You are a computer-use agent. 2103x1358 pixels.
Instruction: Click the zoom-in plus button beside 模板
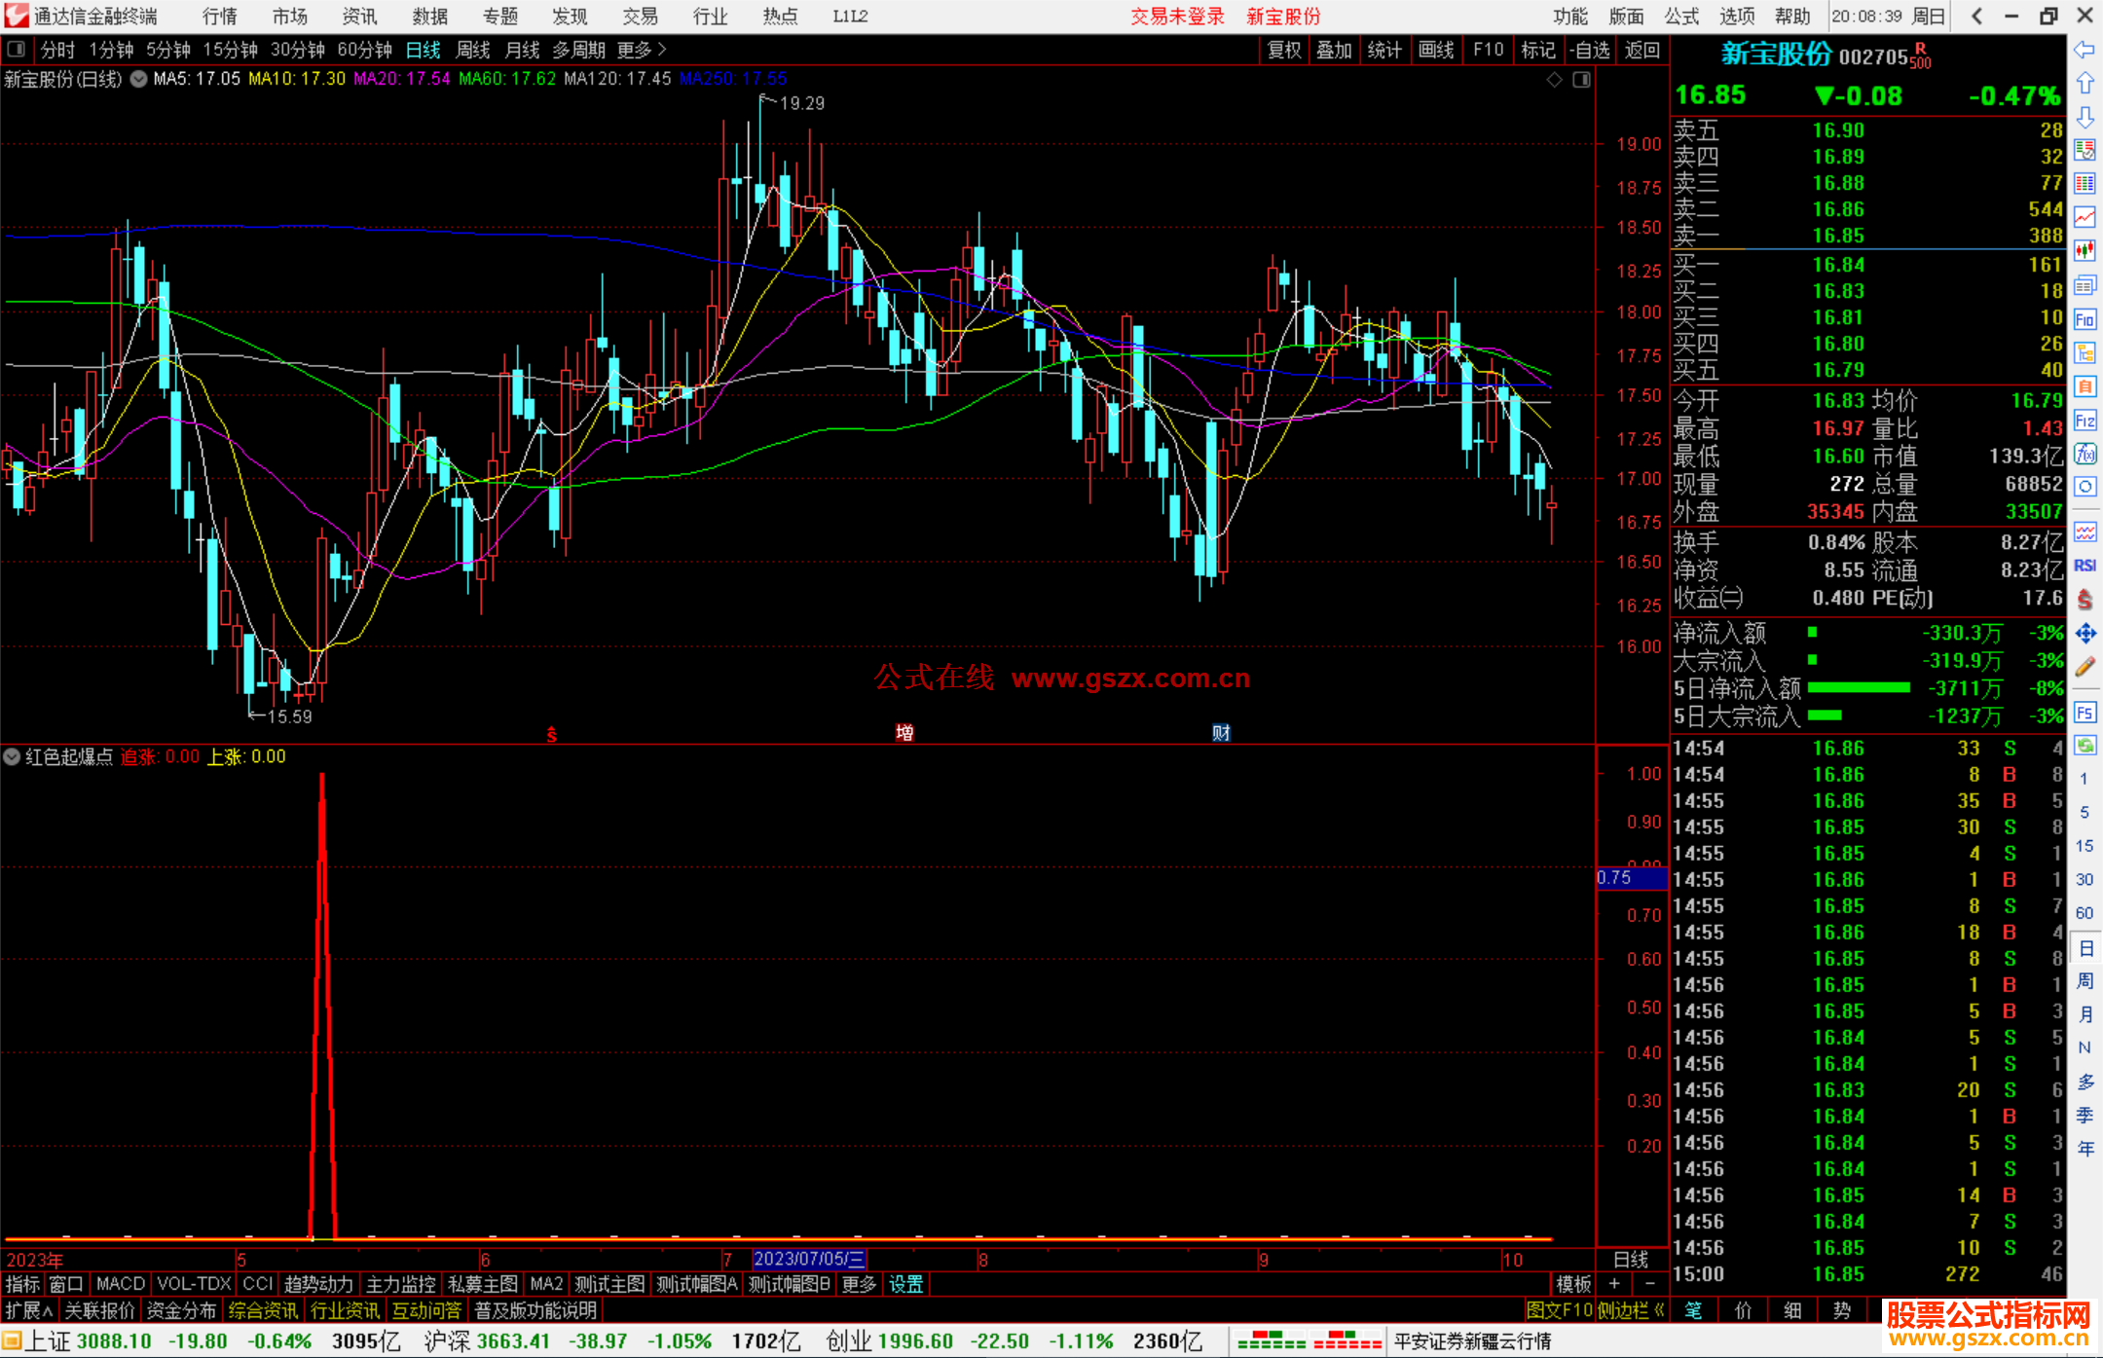[x=1614, y=1284]
